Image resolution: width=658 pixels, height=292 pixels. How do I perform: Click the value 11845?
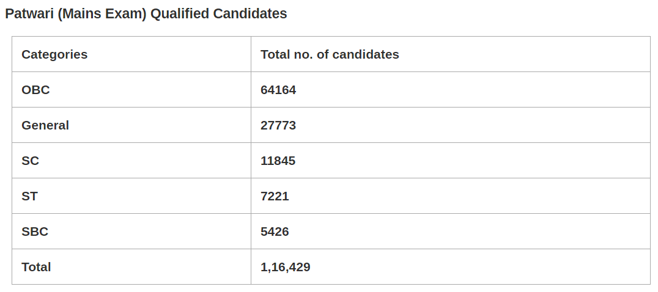tap(278, 161)
